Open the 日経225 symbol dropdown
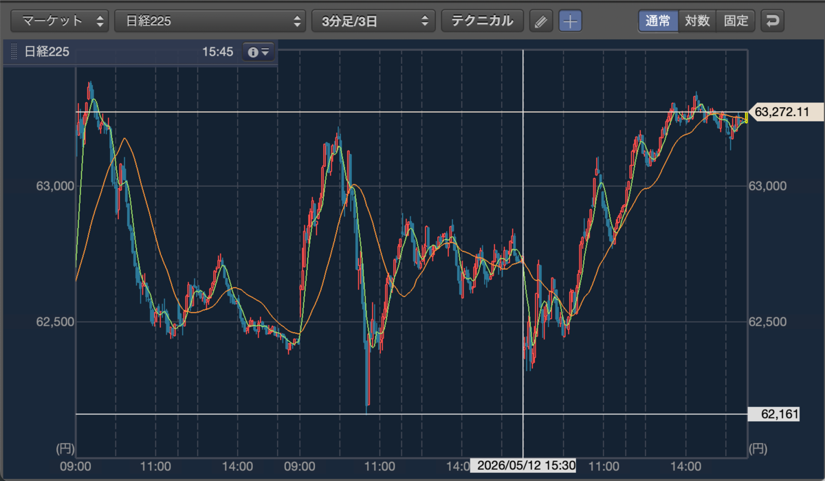The height and width of the screenshot is (481, 825). point(210,21)
